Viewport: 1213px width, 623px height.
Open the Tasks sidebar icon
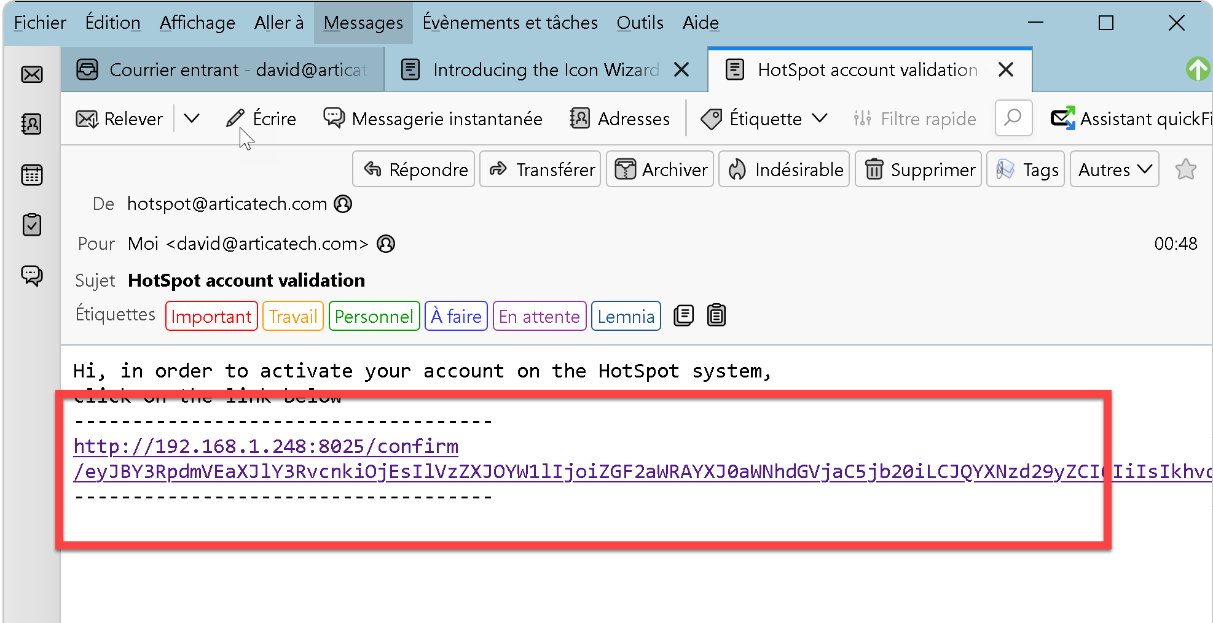(x=32, y=225)
